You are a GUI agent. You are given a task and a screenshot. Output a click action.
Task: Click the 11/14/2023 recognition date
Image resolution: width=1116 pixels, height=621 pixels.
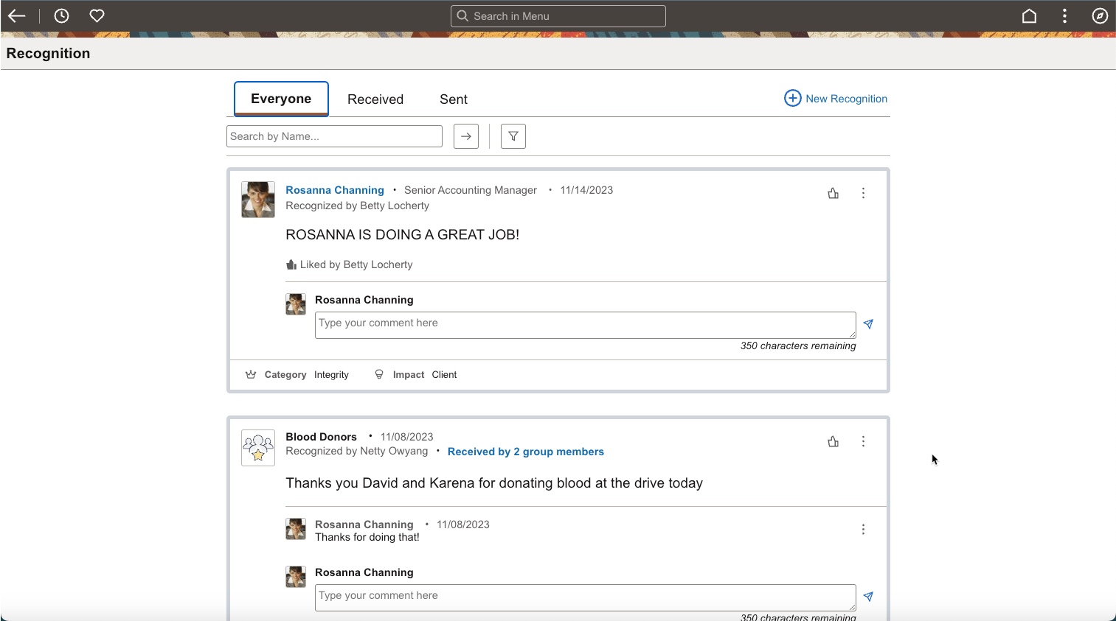586,190
